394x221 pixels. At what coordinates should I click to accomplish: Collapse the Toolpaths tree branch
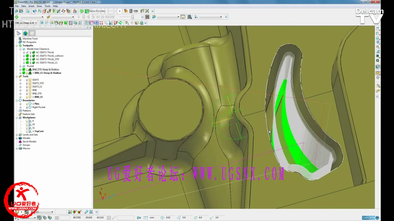pos(17,45)
